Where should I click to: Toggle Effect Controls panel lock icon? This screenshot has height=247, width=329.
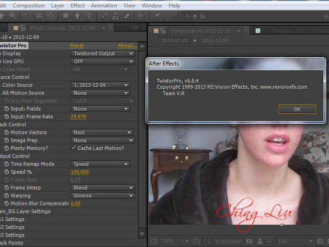tap(23, 28)
